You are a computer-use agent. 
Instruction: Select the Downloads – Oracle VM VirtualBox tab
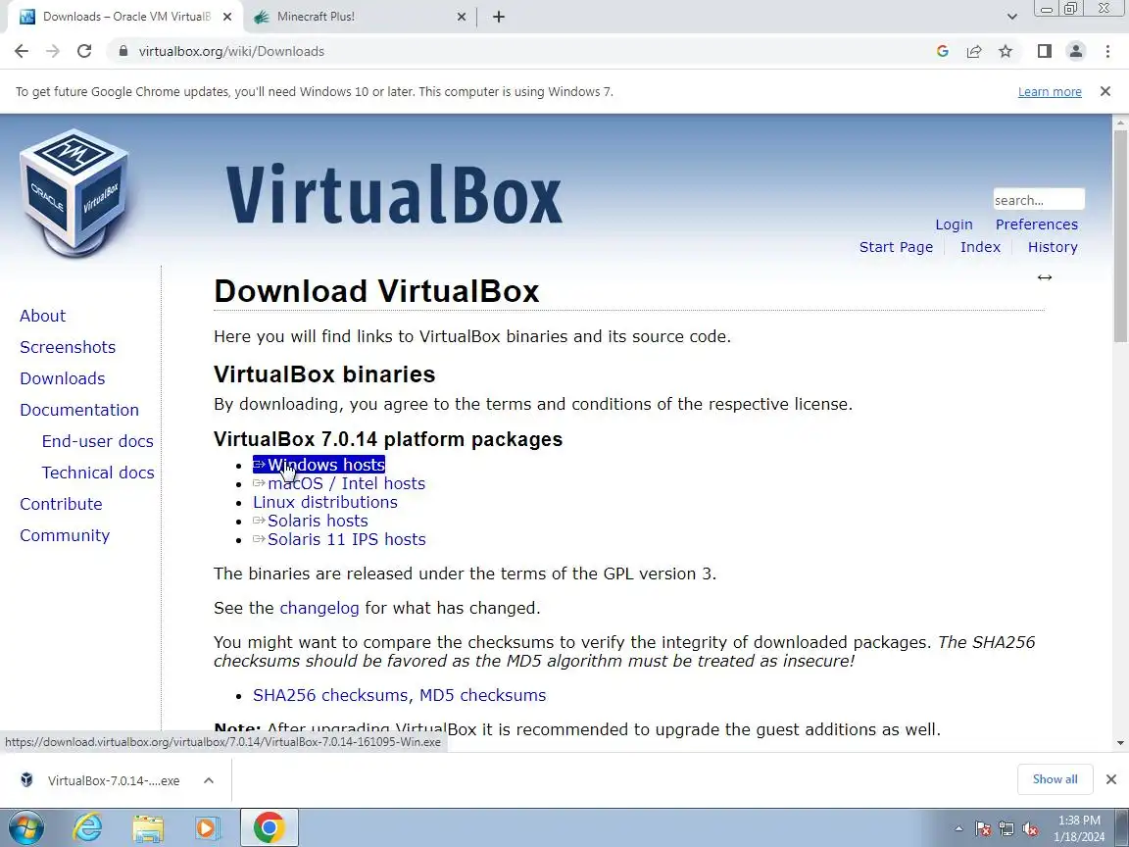[x=126, y=17]
